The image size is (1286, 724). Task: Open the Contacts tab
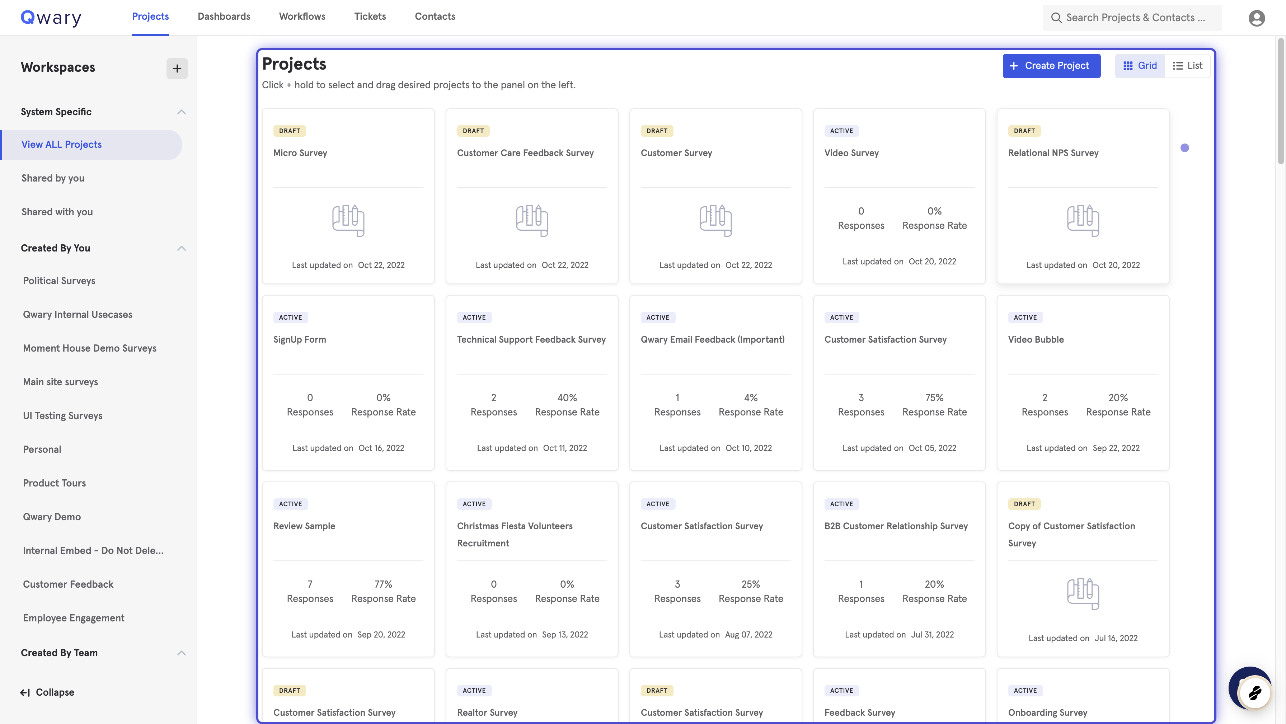click(435, 17)
